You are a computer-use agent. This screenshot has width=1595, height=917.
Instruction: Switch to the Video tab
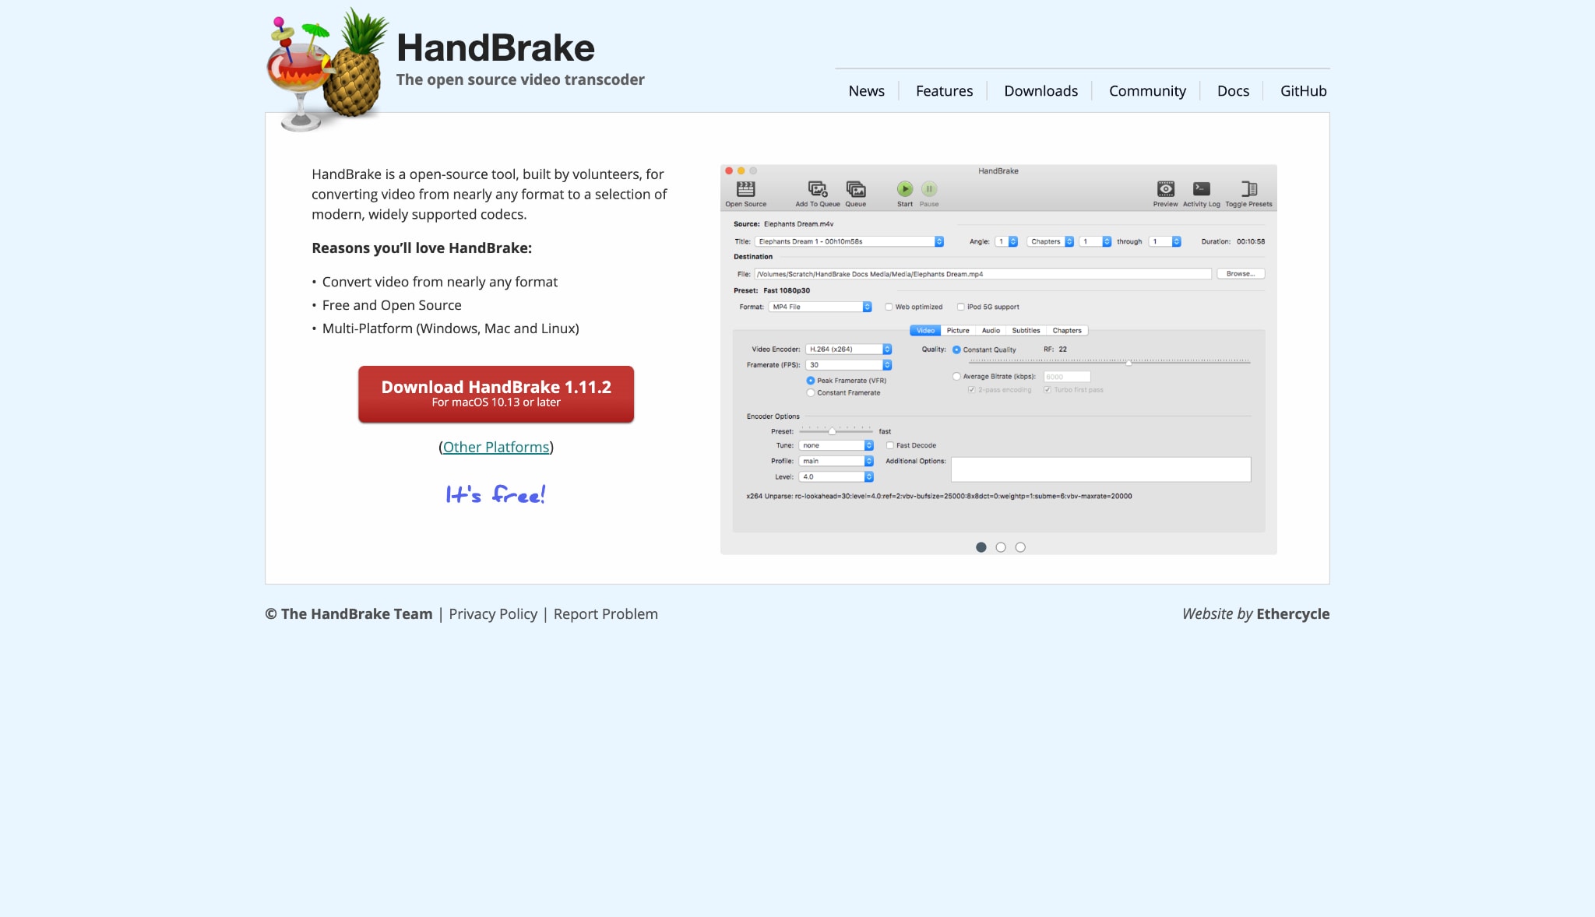(x=925, y=331)
